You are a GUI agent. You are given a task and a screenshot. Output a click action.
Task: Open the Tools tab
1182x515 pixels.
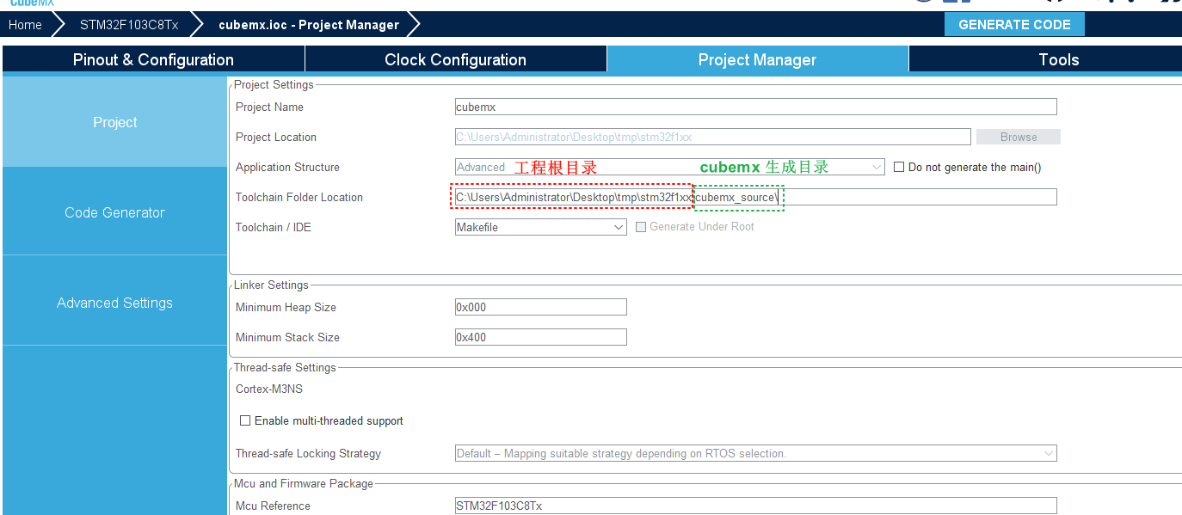(1058, 59)
